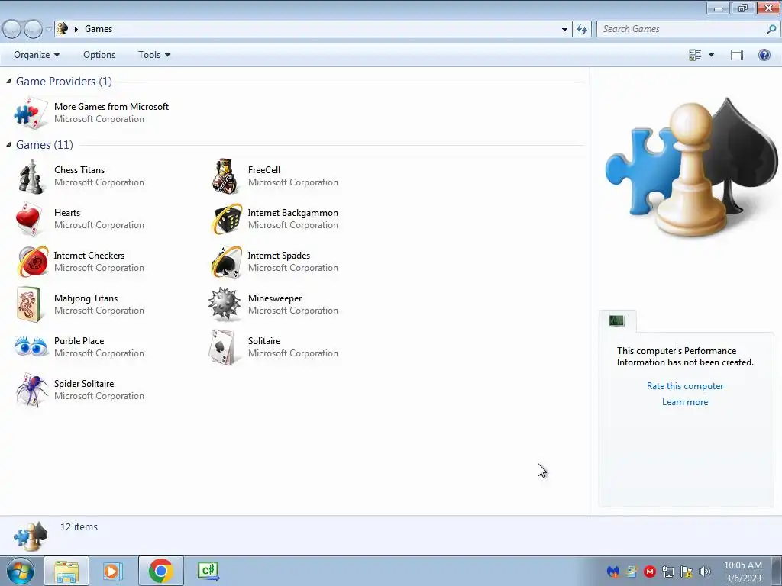
Task: Click the FreeCell name text
Action: point(263,170)
